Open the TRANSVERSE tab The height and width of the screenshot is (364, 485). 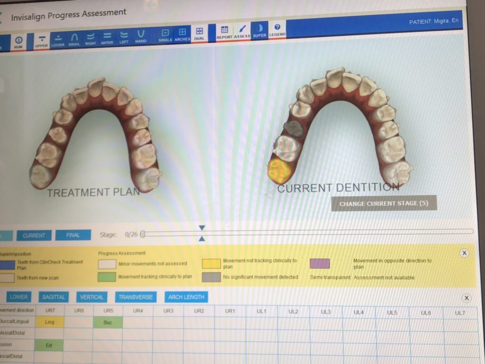[x=135, y=297]
